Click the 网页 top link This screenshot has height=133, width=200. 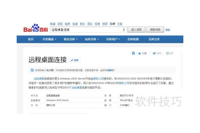click(x=60, y=24)
